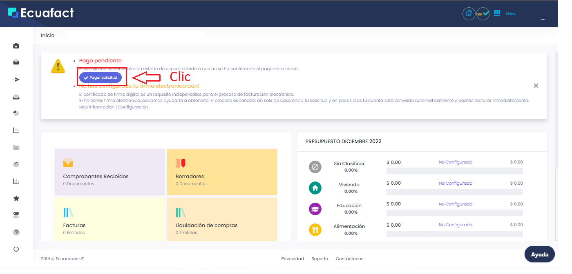
Task: Open the line chart statistics icon
Action: (x=16, y=130)
